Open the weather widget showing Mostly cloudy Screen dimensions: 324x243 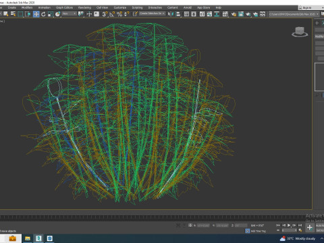click(298, 238)
